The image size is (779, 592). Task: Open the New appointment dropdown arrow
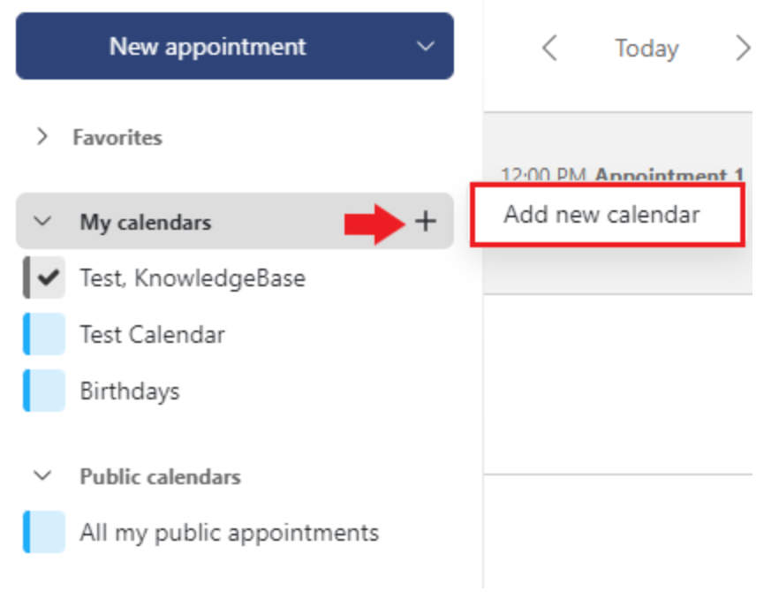tap(426, 47)
